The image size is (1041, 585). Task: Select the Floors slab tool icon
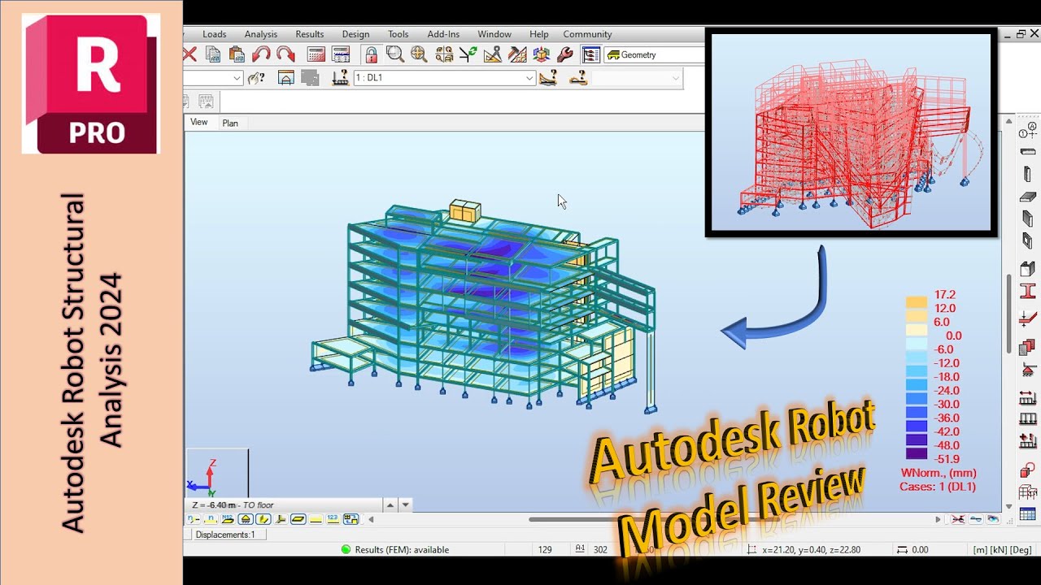click(x=1027, y=197)
